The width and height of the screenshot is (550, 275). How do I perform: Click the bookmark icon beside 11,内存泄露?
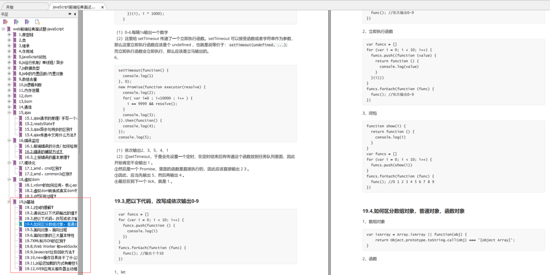(x=15, y=90)
